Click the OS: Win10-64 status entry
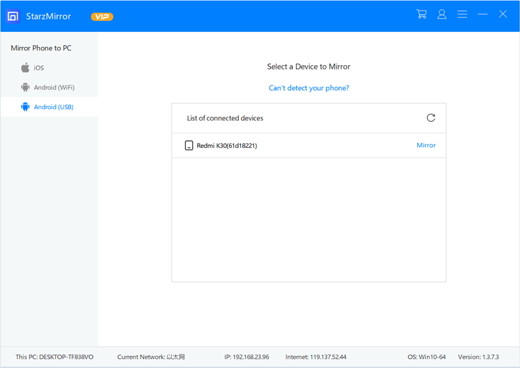This screenshot has width=520, height=368. point(426,357)
